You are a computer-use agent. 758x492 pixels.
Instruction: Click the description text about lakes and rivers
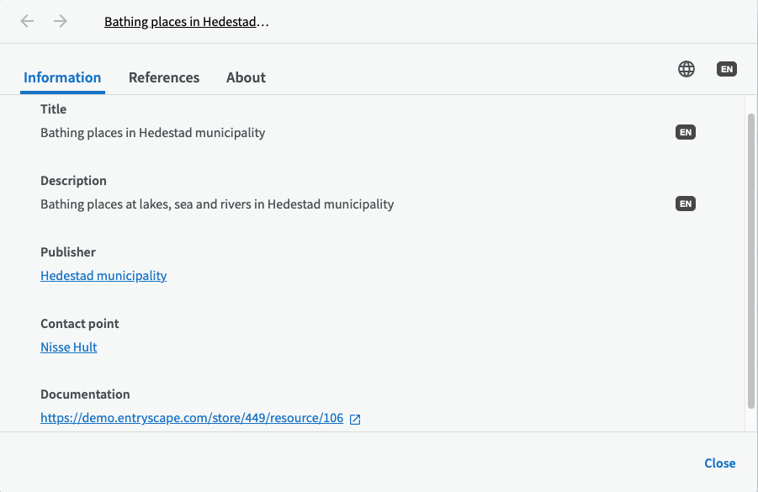(x=217, y=204)
